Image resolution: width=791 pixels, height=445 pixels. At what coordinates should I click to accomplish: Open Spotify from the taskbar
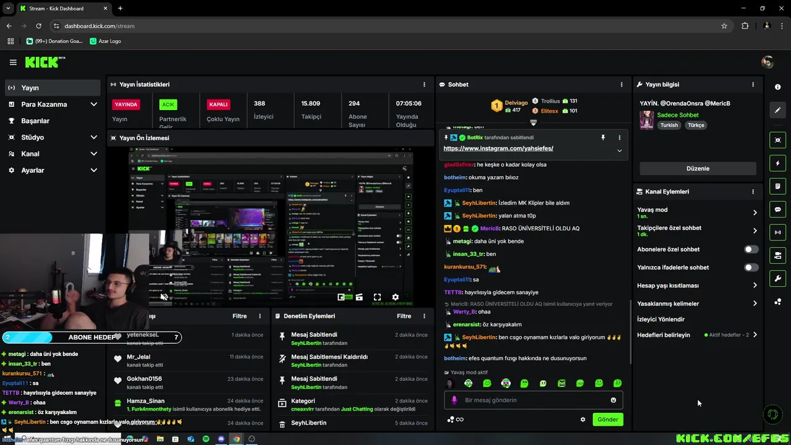[x=206, y=439]
